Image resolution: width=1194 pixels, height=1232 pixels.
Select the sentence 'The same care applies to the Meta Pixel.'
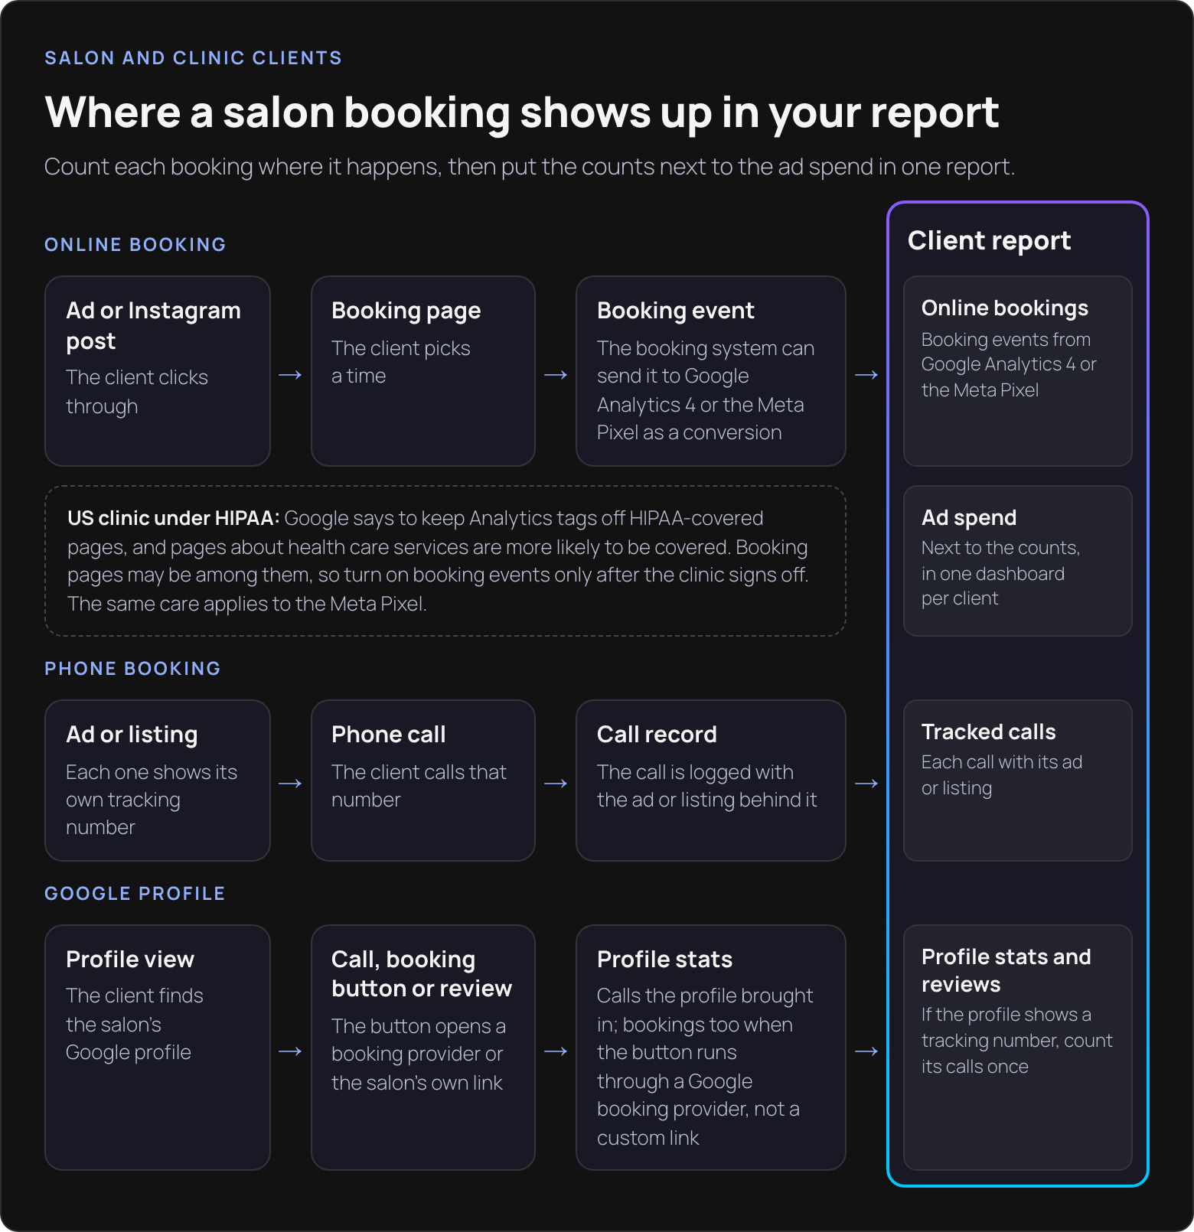246,604
